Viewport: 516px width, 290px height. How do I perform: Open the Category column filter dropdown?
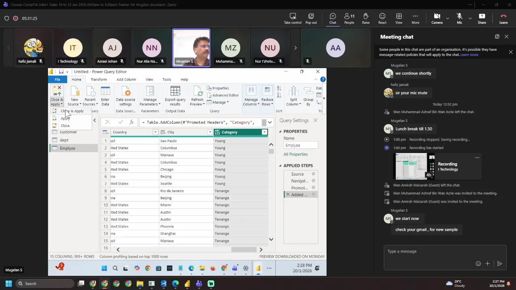(x=264, y=132)
